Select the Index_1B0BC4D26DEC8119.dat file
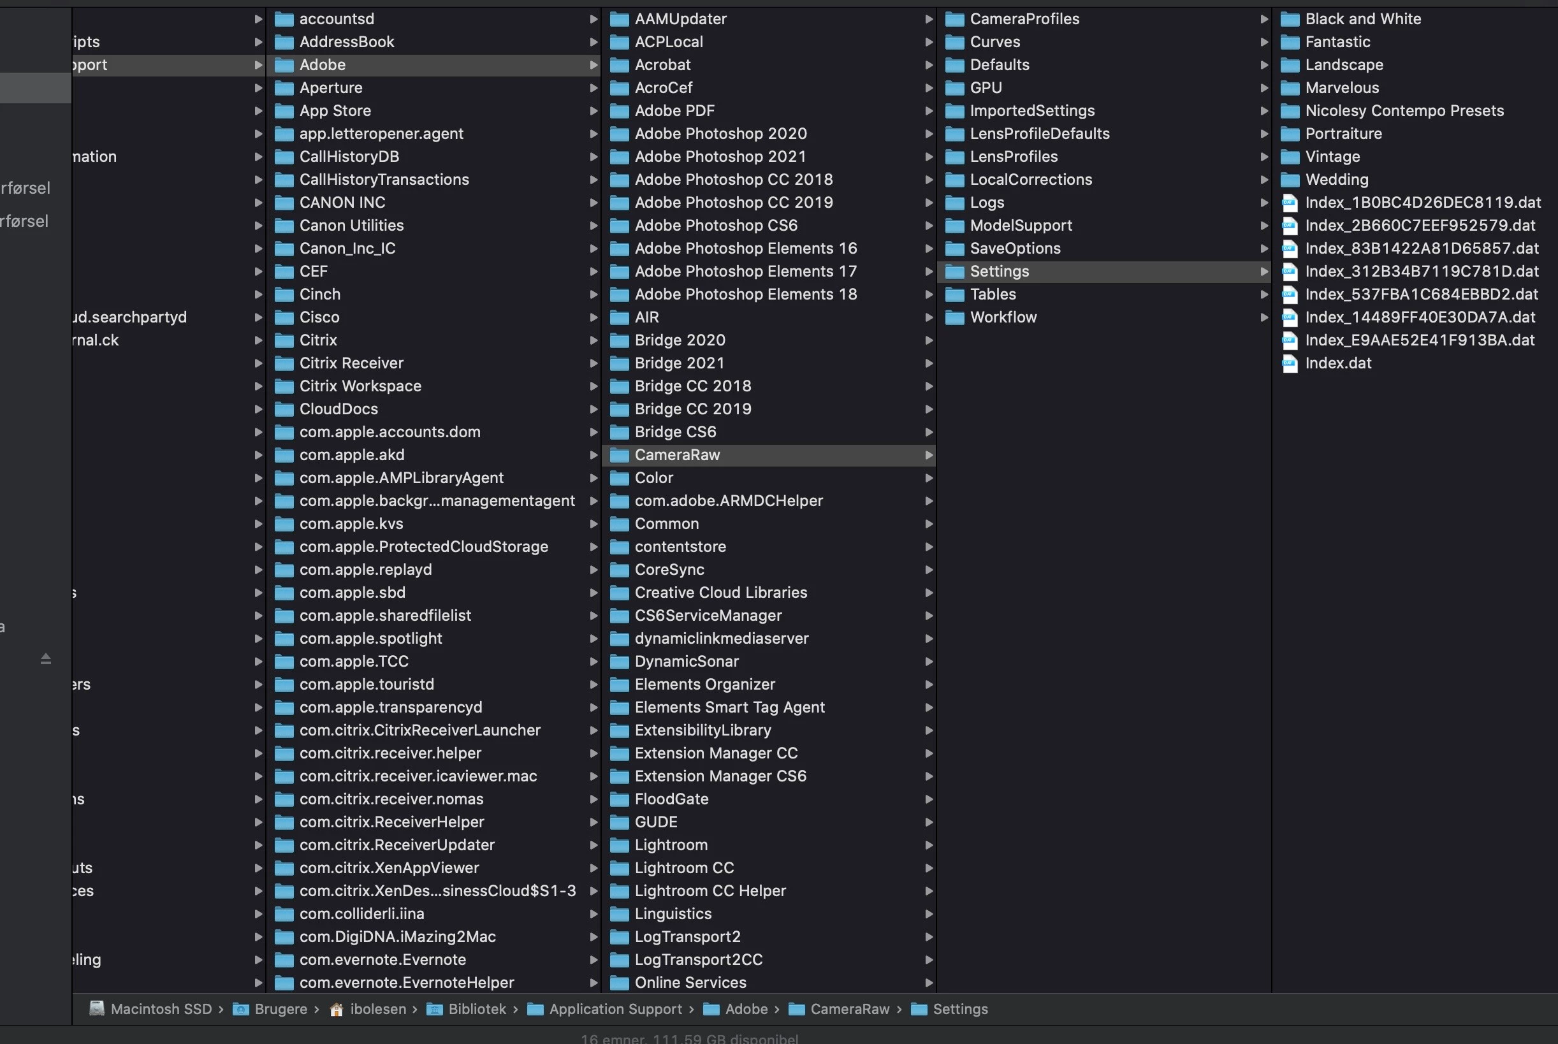Screen dimensions: 1558x1044 1422,203
